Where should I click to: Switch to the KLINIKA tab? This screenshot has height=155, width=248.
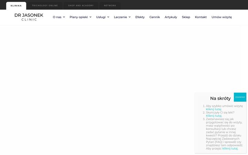[x=16, y=6]
